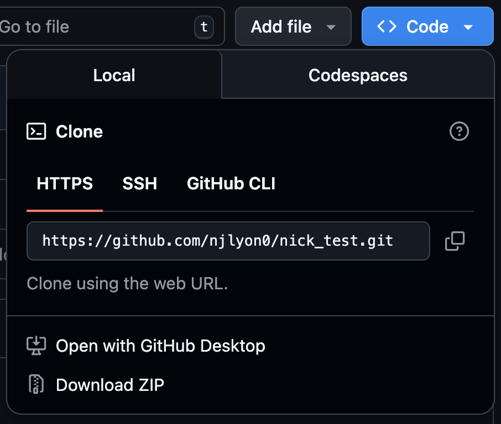Expand the Add file dropdown
The width and height of the screenshot is (501, 424).
[331, 28]
